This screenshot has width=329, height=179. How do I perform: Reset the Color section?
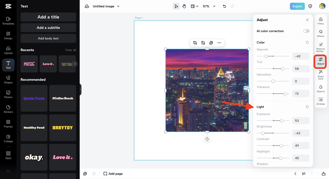tap(307, 43)
